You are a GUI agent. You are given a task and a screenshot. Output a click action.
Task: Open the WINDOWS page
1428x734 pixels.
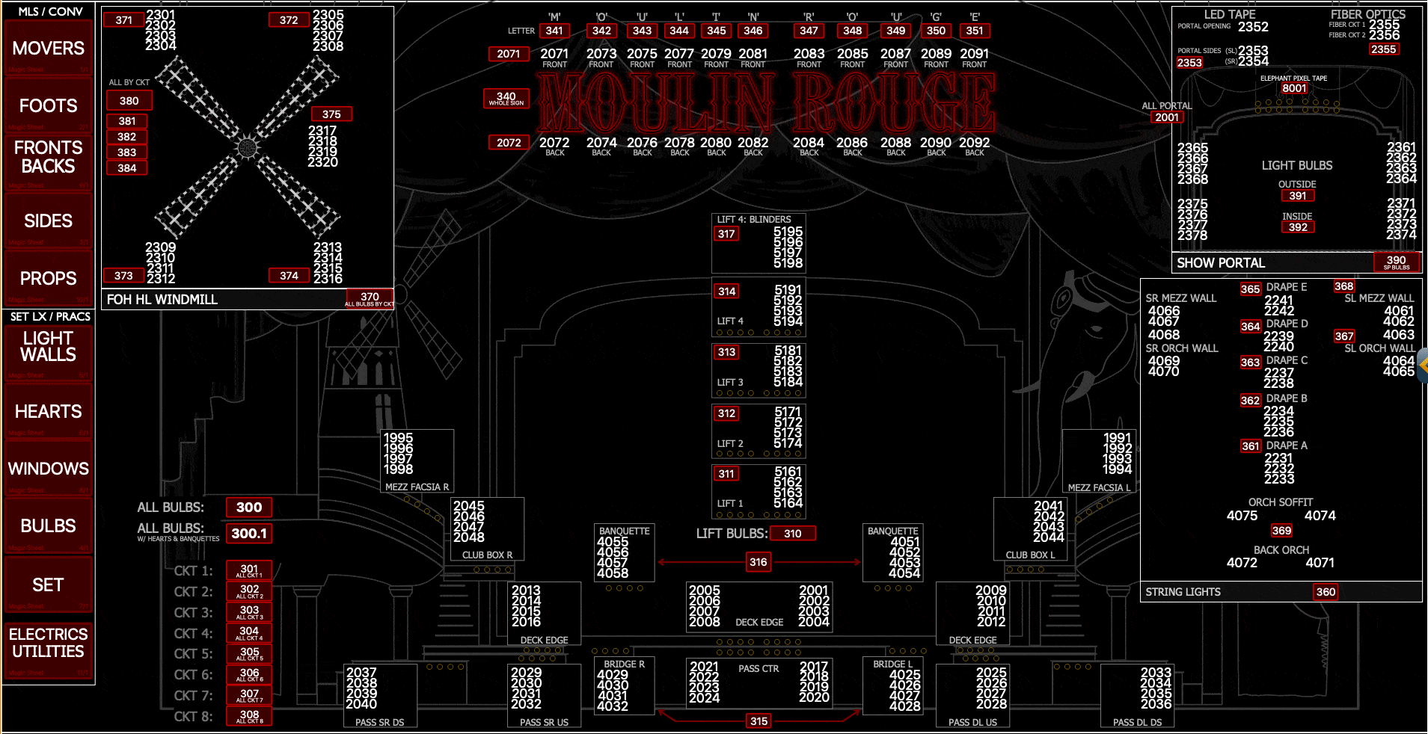tap(48, 469)
